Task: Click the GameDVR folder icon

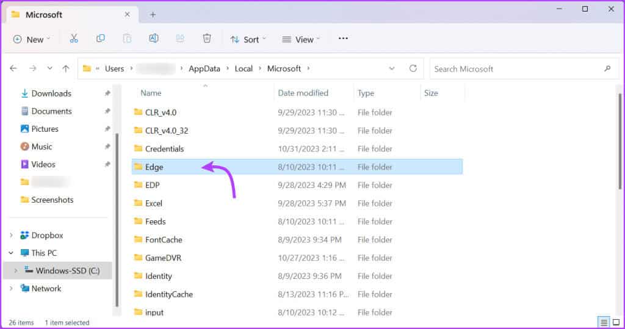Action: [x=139, y=258]
